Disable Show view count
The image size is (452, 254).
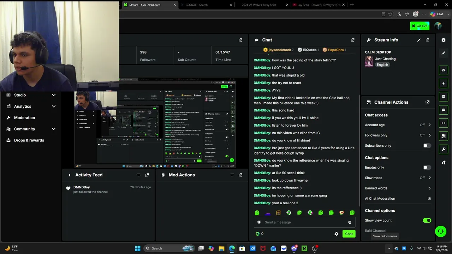427,220
